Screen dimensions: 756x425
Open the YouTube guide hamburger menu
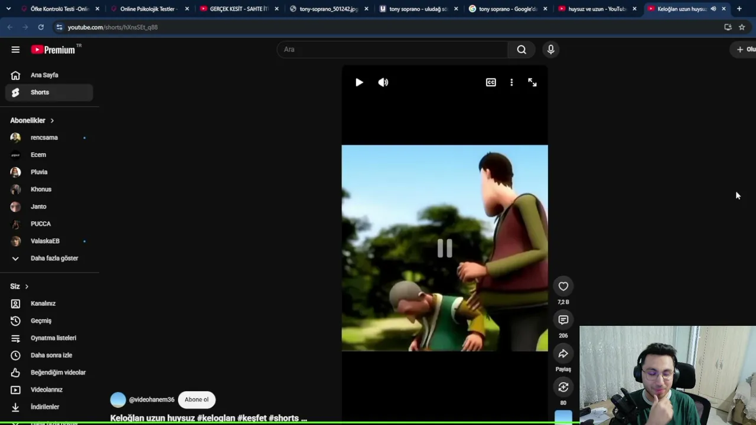tap(15, 50)
